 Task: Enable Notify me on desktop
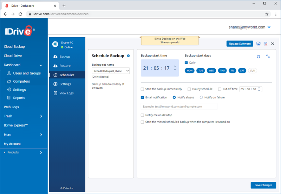click(x=142, y=115)
